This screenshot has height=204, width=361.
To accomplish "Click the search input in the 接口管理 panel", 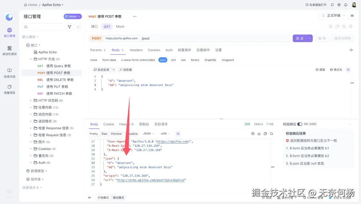I will click(43, 27).
